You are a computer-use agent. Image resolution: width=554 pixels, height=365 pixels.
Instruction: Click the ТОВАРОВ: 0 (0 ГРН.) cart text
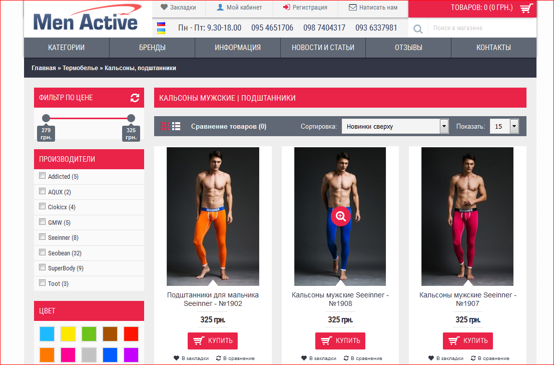coord(481,8)
